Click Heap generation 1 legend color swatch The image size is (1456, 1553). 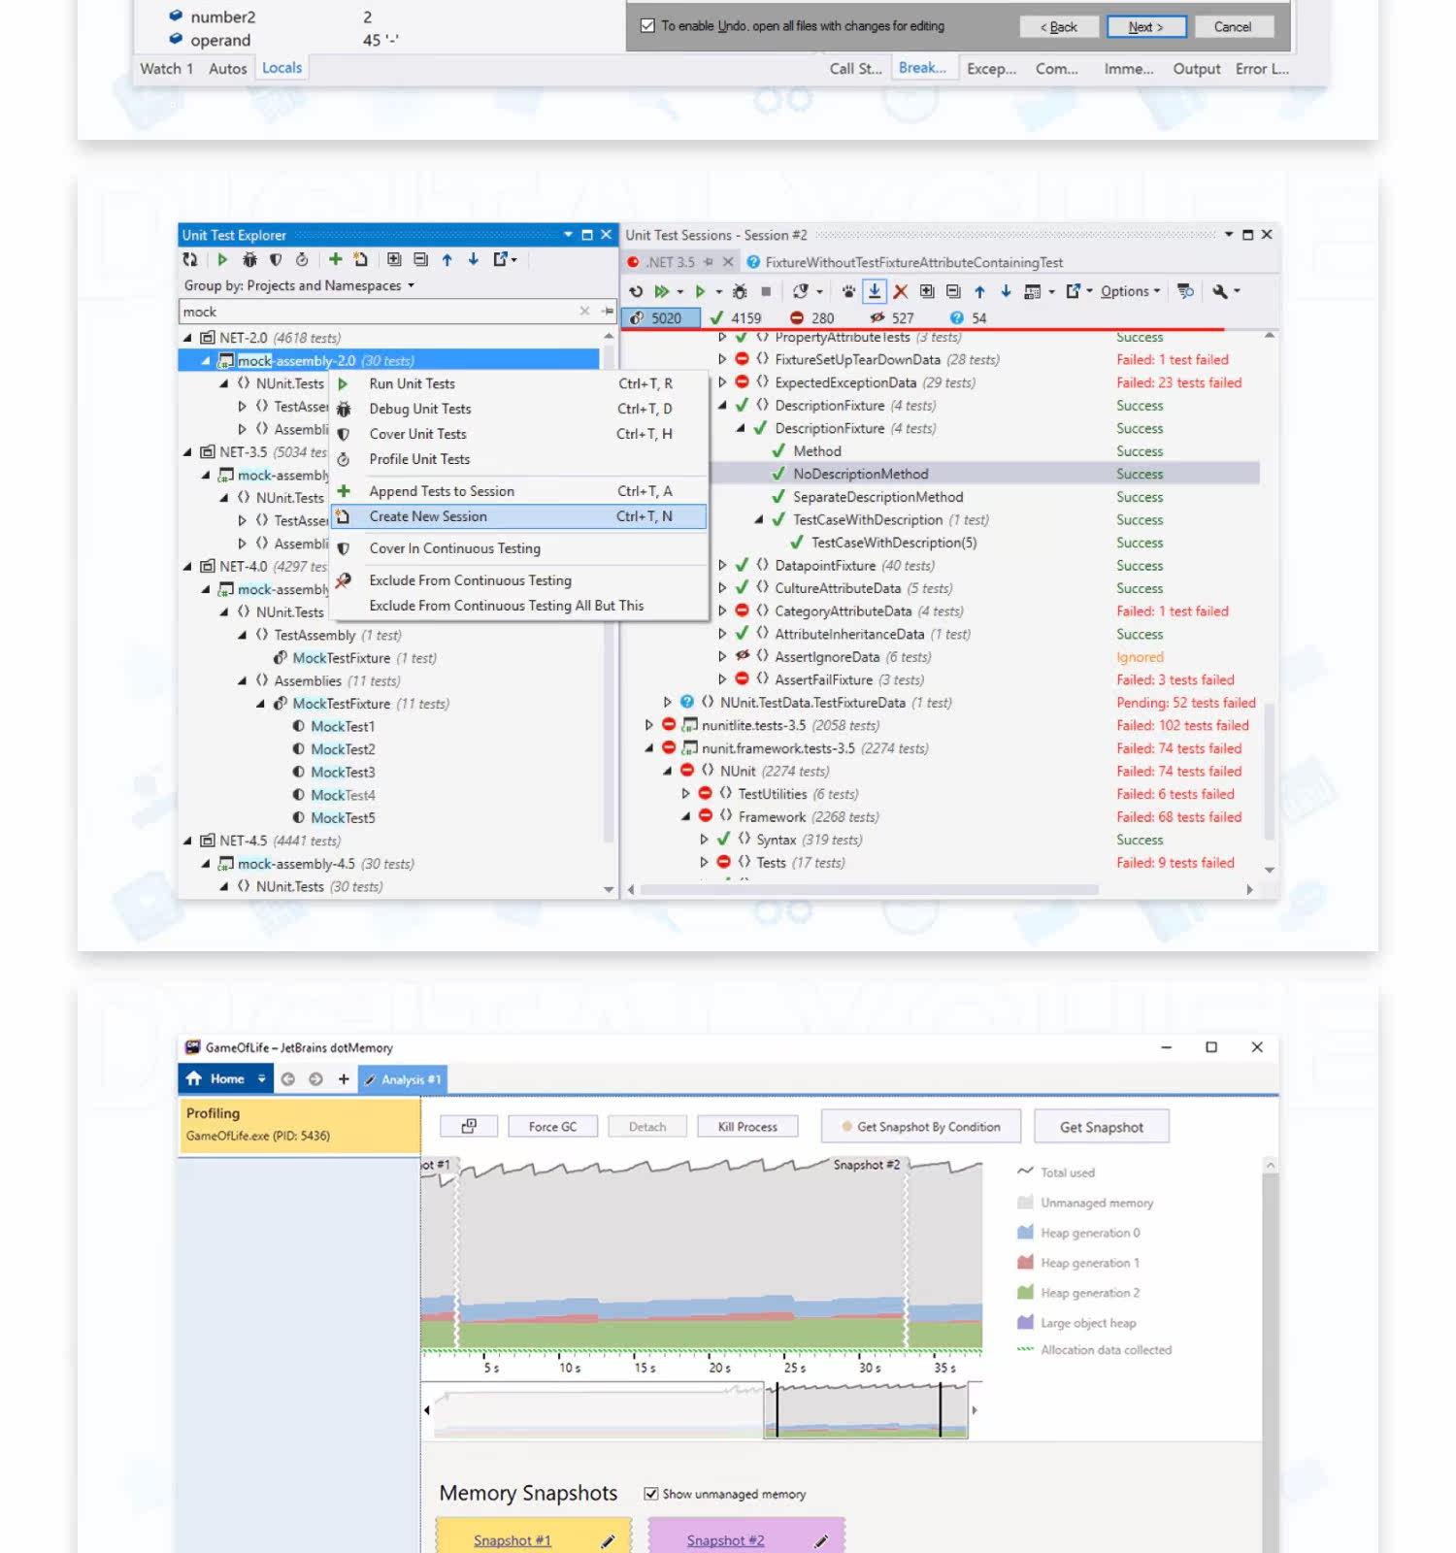[x=1025, y=1263]
